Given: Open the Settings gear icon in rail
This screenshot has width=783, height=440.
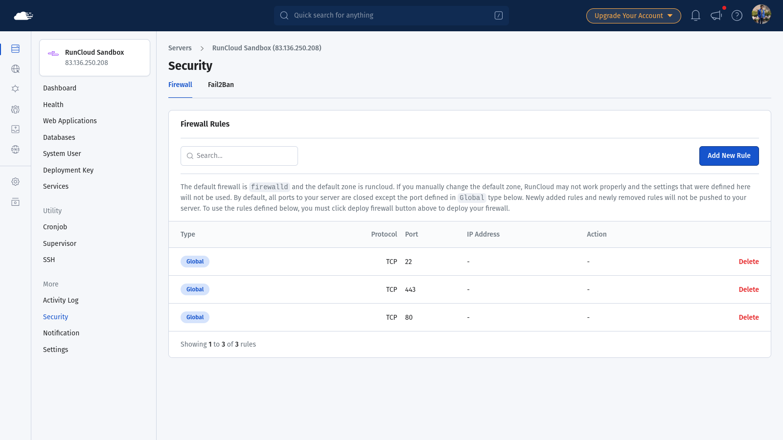Looking at the screenshot, I should [x=16, y=182].
